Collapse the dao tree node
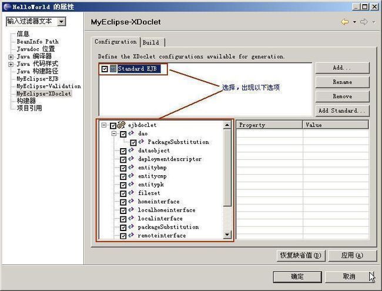 pyautogui.click(x=114, y=133)
